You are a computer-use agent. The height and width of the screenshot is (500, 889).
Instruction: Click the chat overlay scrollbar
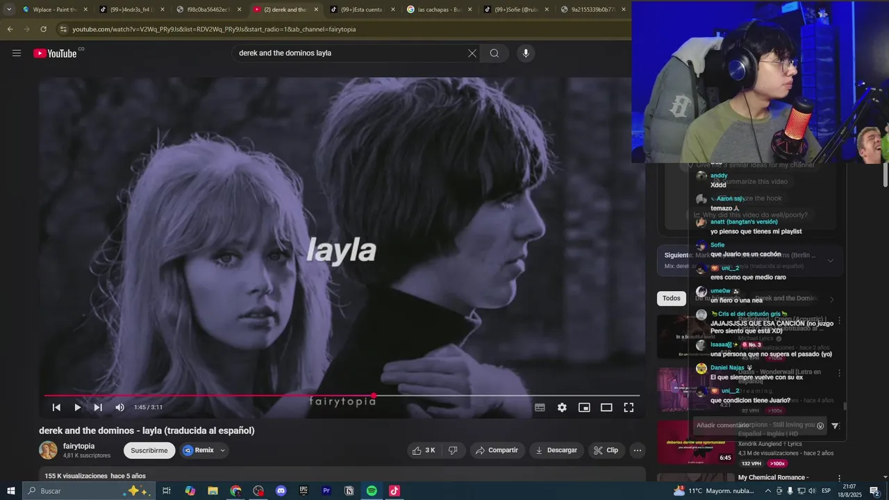coord(845,406)
